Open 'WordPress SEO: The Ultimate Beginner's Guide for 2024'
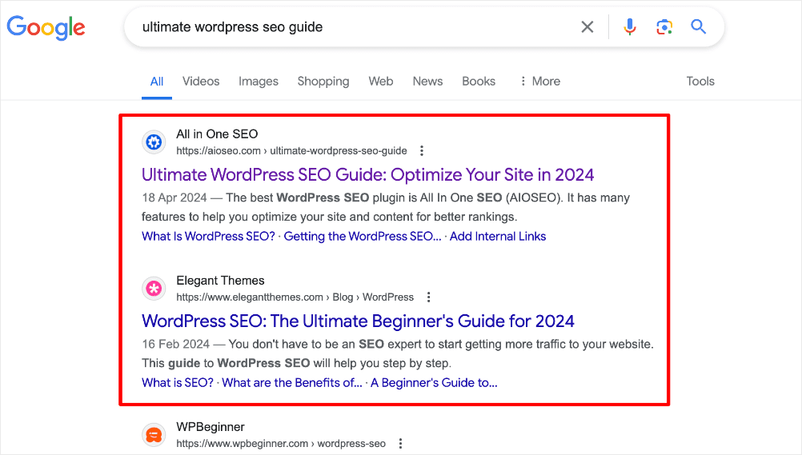Viewport: 802px width, 455px height. [358, 321]
